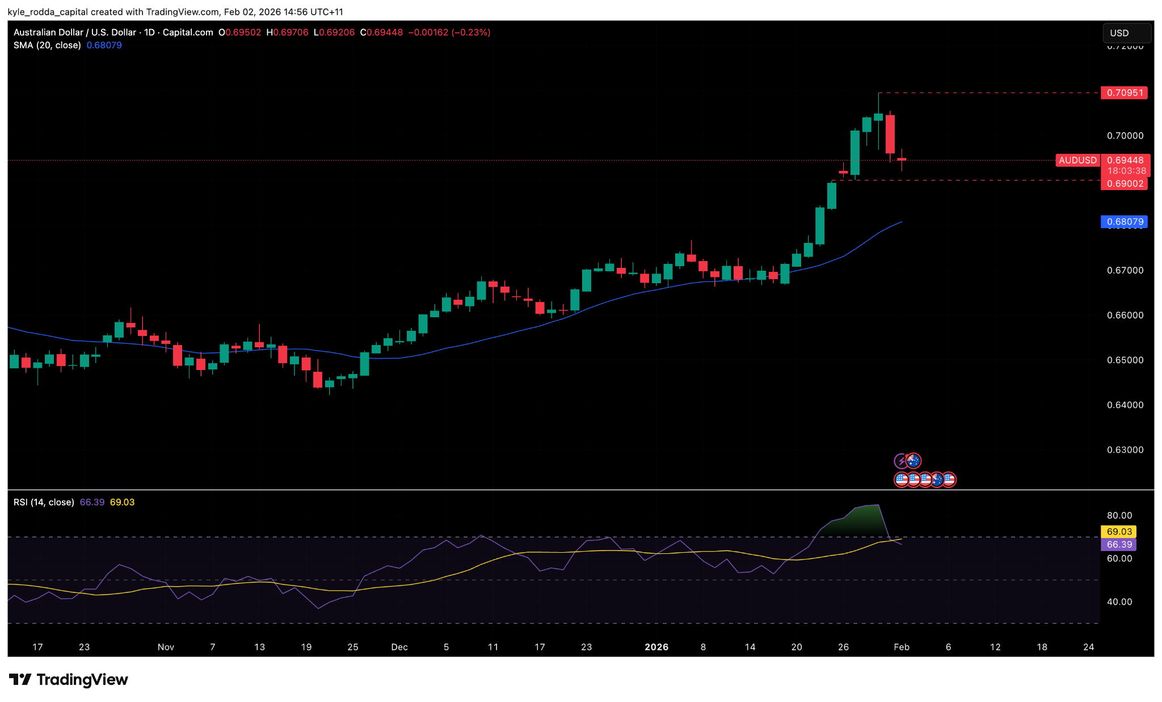This screenshot has height=702, width=1162.
Task: Click the blue SMA value label 0.68079
Action: pos(1124,222)
